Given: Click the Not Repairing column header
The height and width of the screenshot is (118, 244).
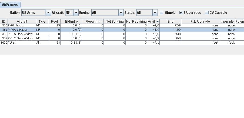Looking at the screenshot, I should point(136,21).
